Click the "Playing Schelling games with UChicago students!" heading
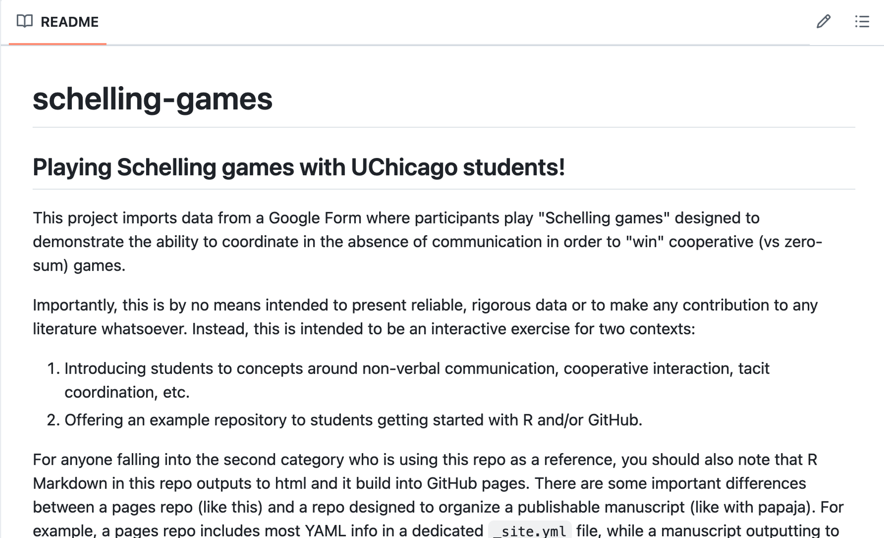Screen dimensions: 884x538 pyautogui.click(x=299, y=167)
